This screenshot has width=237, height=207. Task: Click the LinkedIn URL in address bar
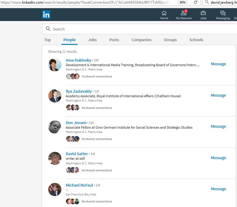click(86, 2)
